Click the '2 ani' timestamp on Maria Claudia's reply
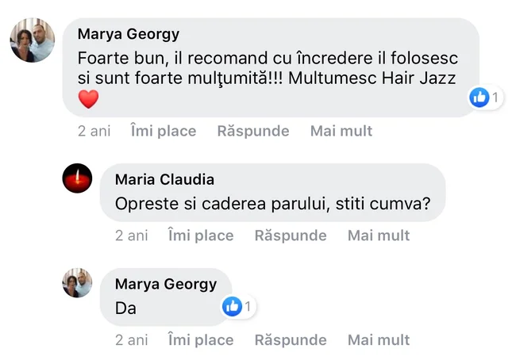The image size is (516, 360). click(132, 235)
